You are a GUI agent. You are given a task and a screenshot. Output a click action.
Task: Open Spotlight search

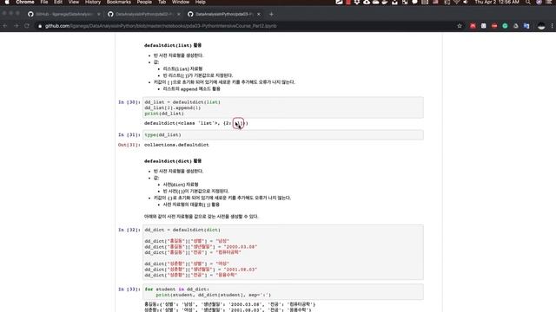click(528, 2)
